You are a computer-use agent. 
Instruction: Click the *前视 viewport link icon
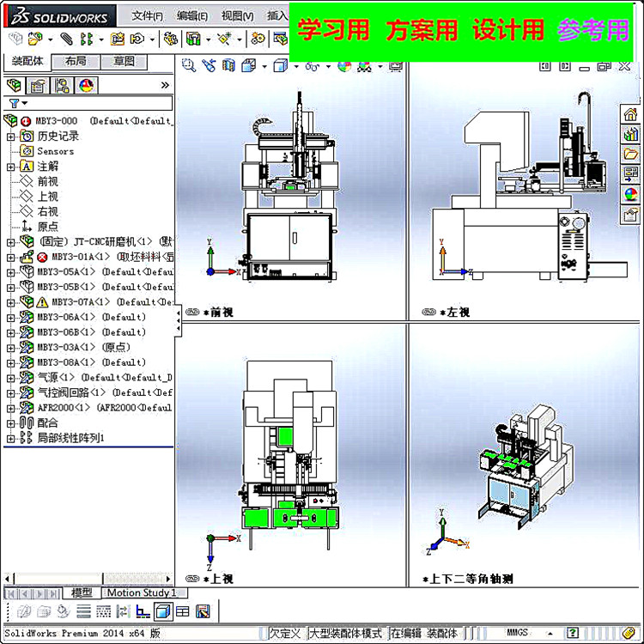[192, 313]
